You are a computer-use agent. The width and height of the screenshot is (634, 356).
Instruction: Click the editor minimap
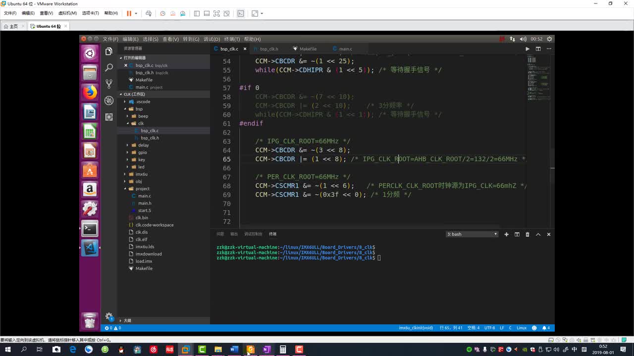538,79
